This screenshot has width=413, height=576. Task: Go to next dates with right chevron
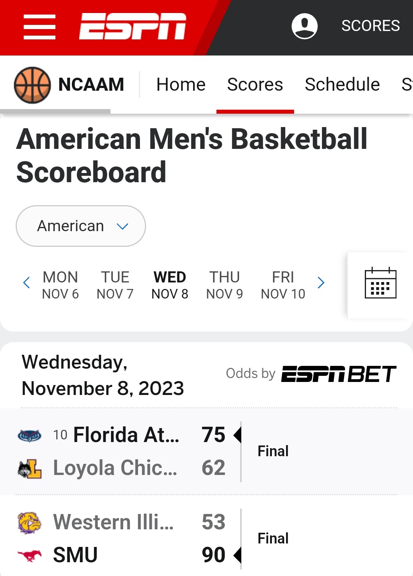coord(321,283)
